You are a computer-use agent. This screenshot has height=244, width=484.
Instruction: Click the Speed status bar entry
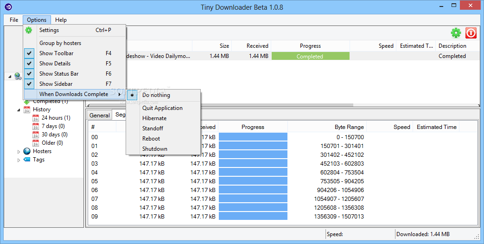[x=335, y=234]
